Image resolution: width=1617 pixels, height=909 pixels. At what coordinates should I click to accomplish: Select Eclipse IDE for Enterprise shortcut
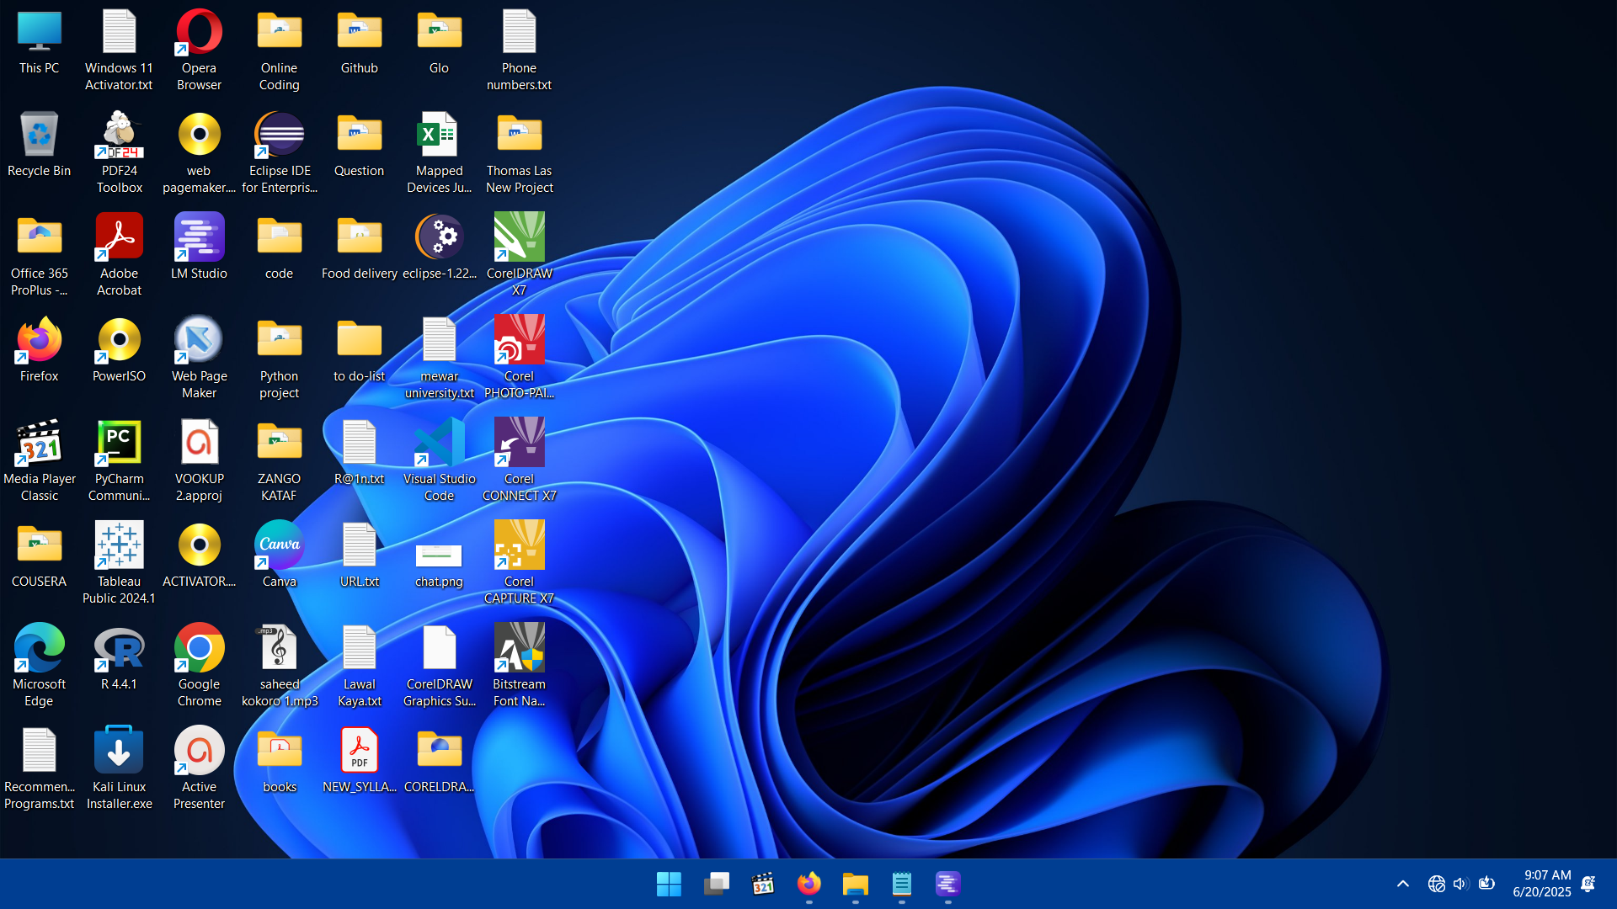click(x=280, y=153)
